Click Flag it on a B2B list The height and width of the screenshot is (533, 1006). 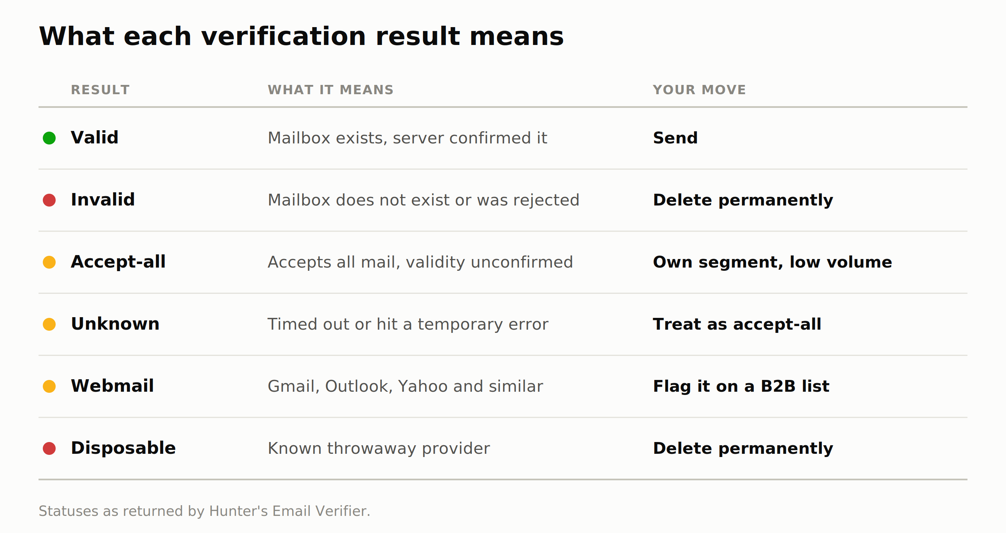[x=741, y=387]
